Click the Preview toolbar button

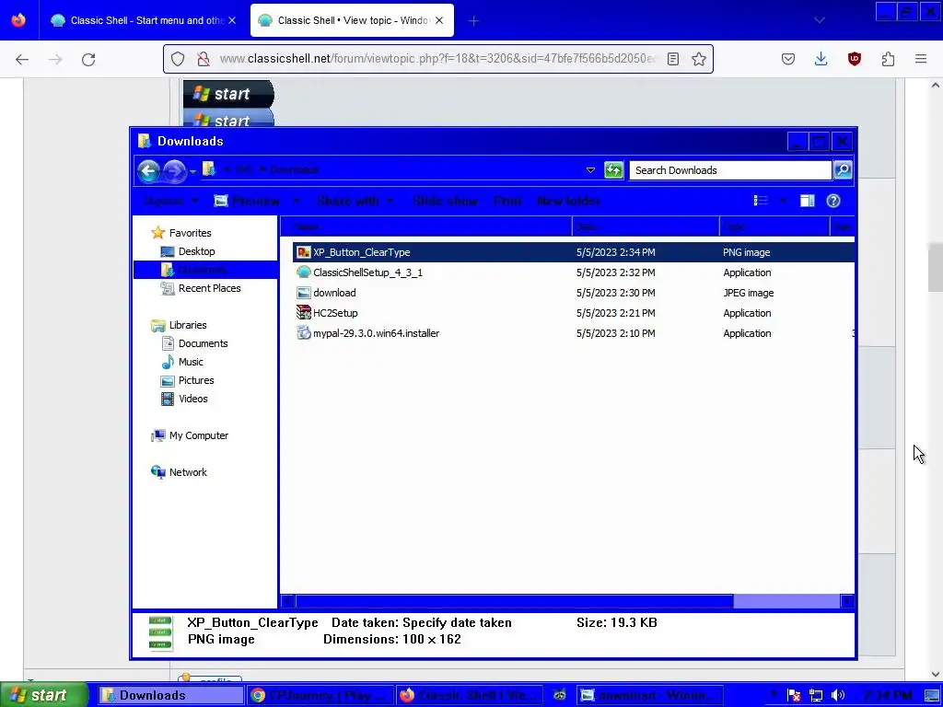pos(247,201)
